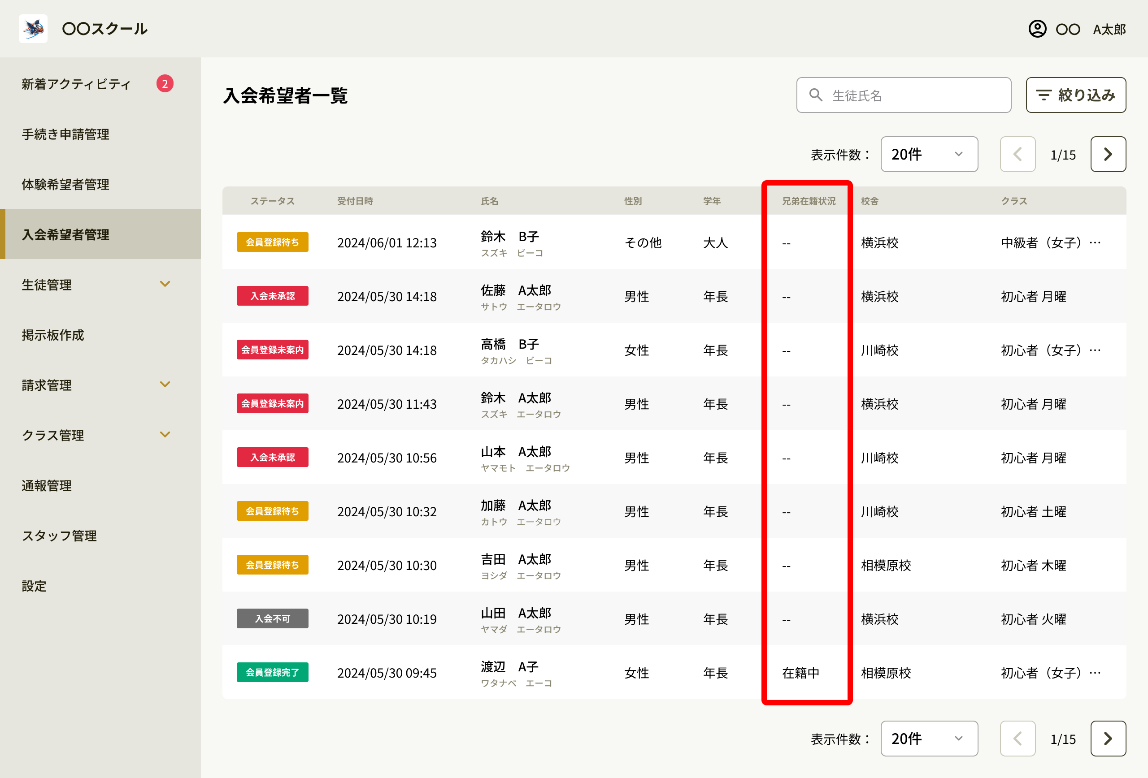Image resolution: width=1148 pixels, height=778 pixels.
Task: Go to next page using bottom arrow
Action: (1108, 738)
